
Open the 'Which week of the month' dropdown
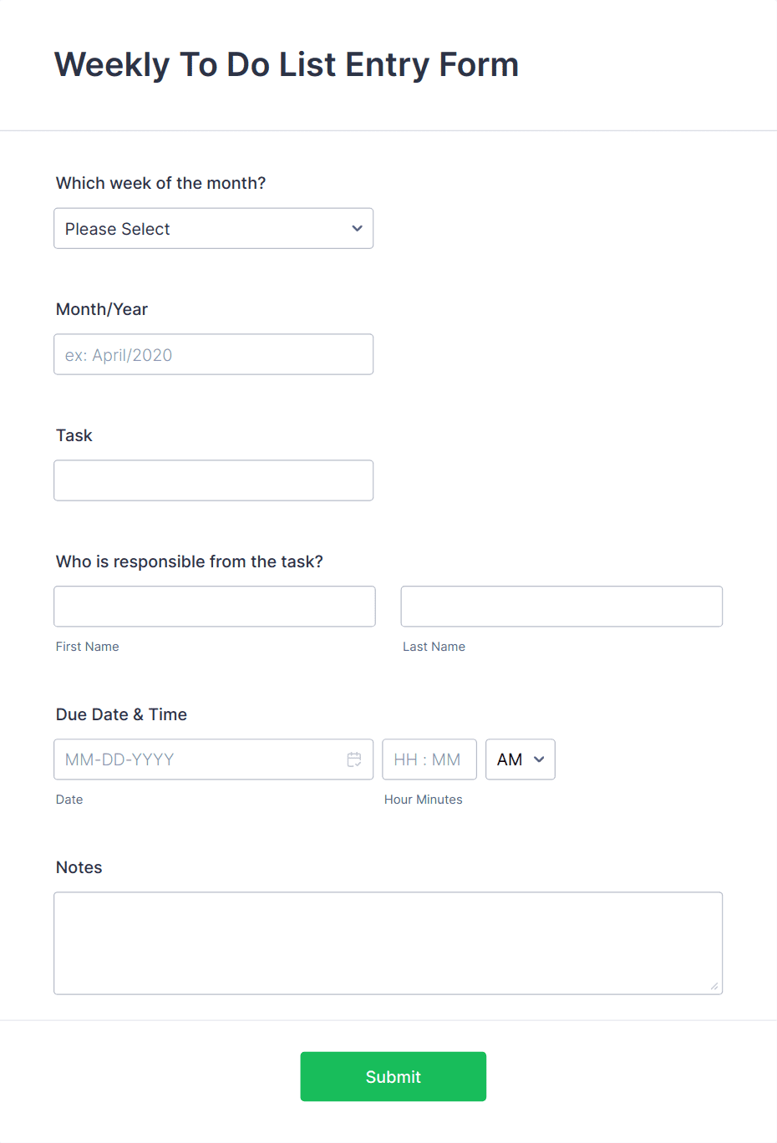click(x=214, y=228)
